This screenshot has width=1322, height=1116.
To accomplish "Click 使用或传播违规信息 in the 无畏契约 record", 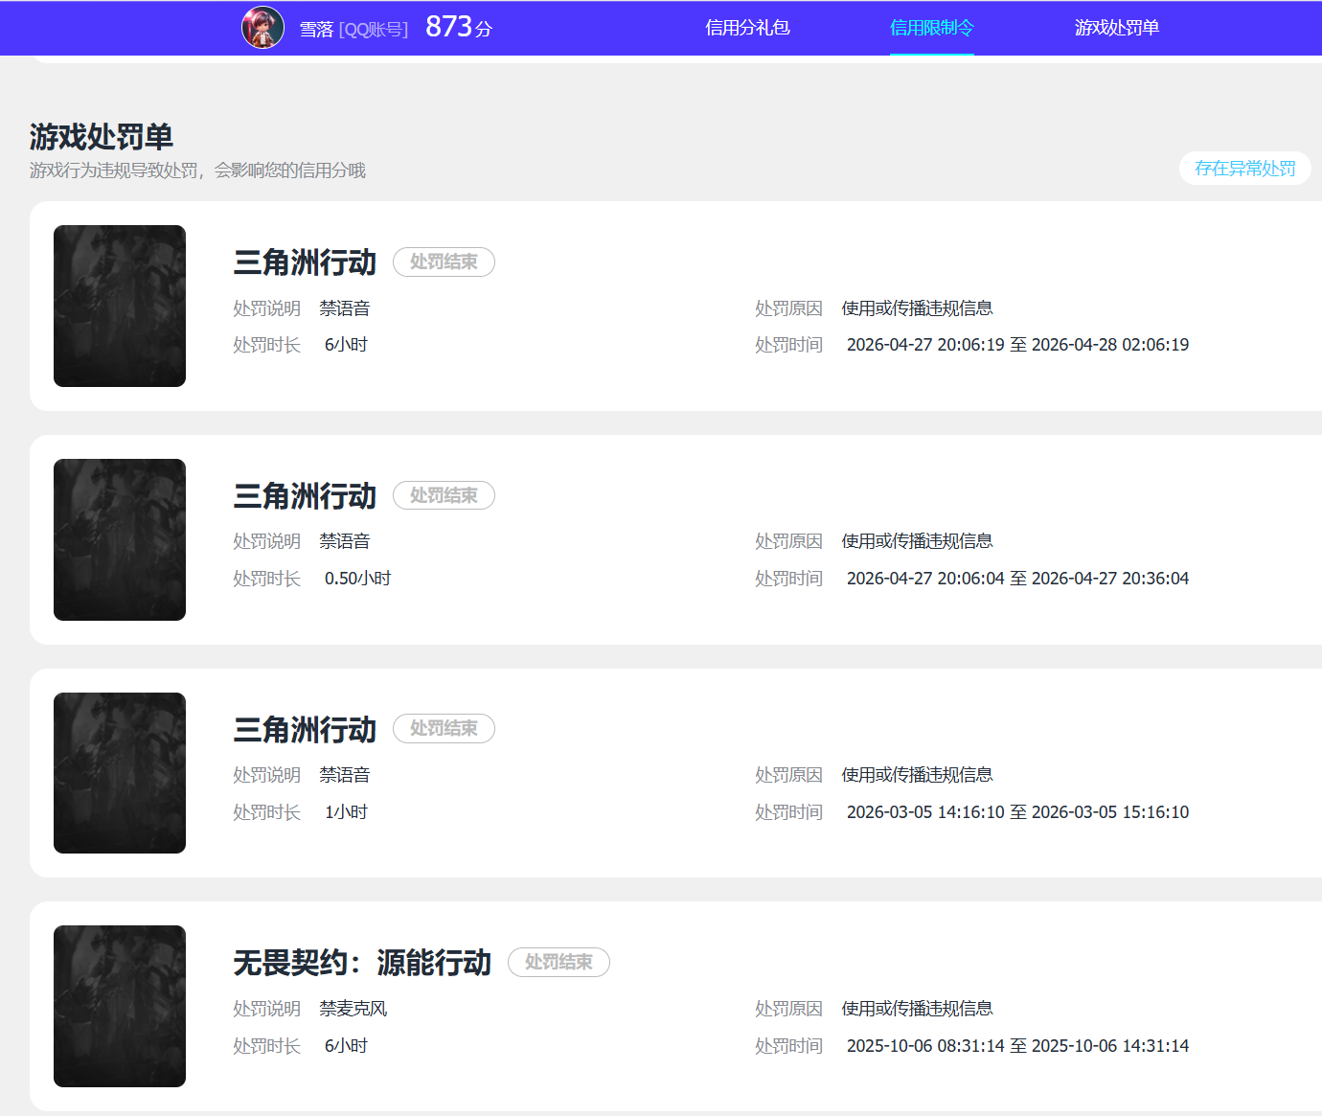I will point(917,1009).
